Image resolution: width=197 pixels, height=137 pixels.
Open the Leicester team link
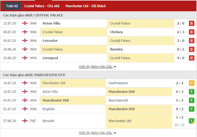click(x=50, y=41)
